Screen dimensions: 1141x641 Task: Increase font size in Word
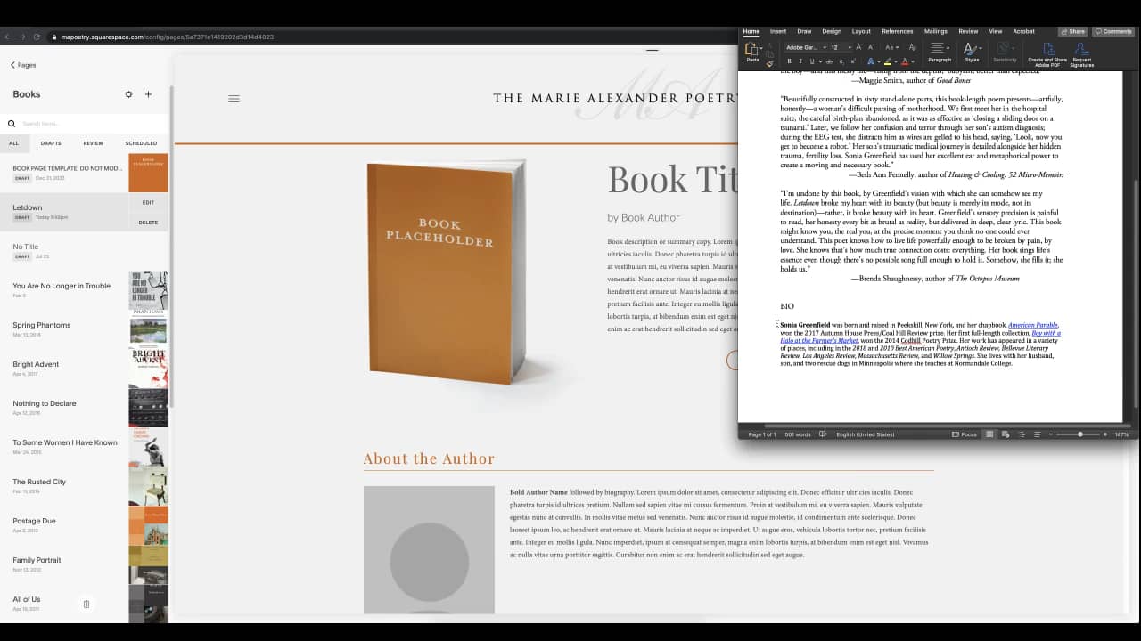click(x=858, y=47)
